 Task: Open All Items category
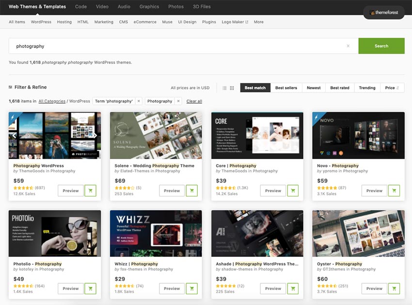pyautogui.click(x=17, y=22)
